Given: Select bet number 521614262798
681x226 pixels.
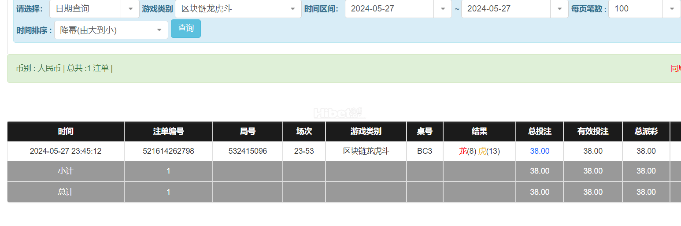Looking at the screenshot, I should point(168,151).
